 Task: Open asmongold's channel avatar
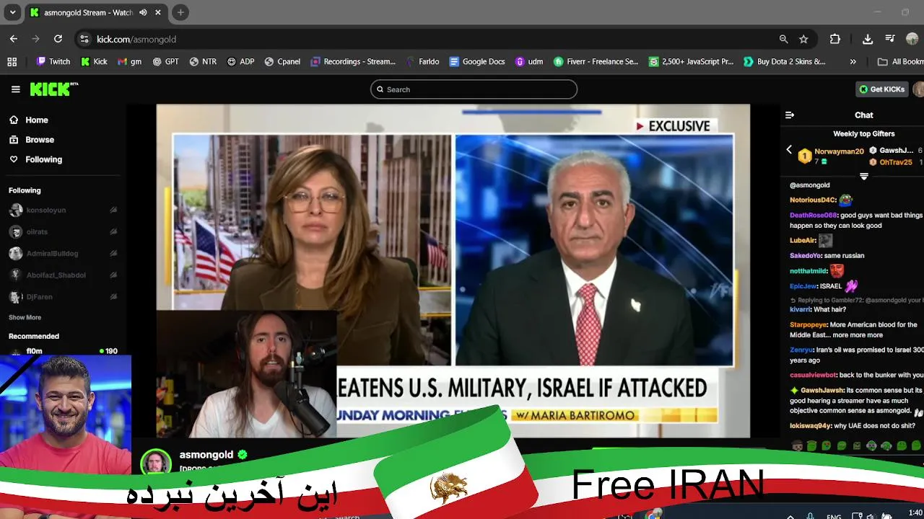(x=156, y=462)
